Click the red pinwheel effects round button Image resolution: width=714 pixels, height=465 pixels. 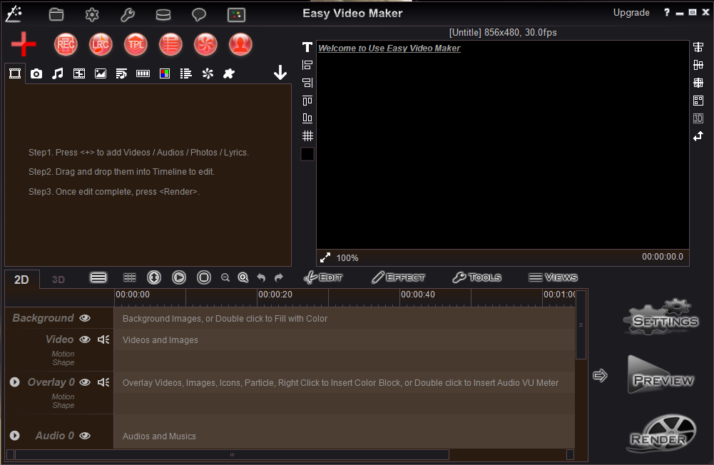pyautogui.click(x=205, y=44)
